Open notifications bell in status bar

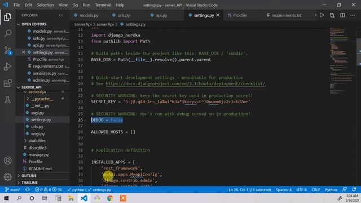[354, 189]
